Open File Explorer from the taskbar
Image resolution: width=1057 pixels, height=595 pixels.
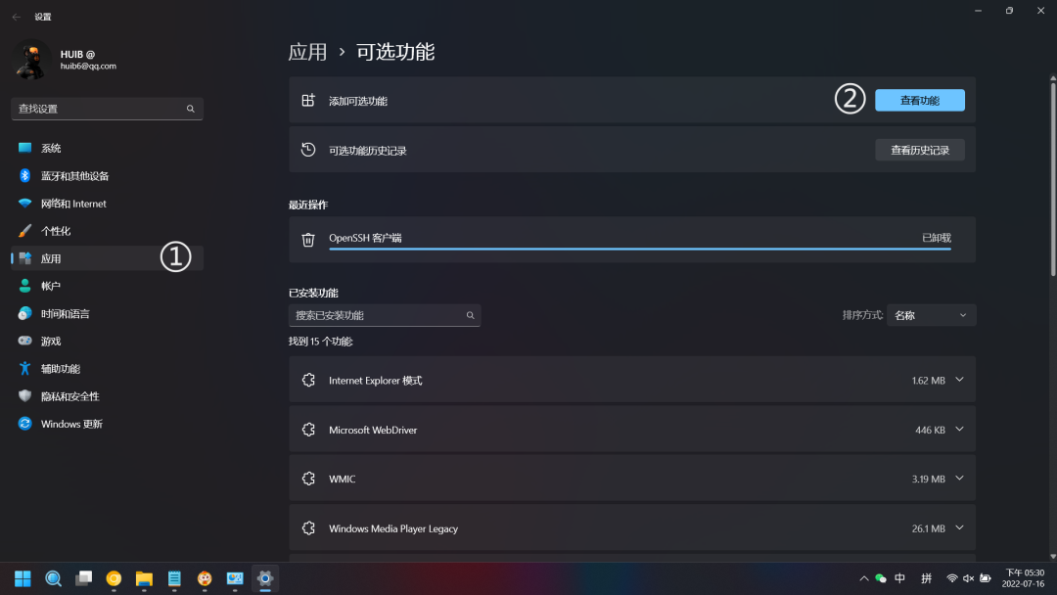[x=144, y=578]
